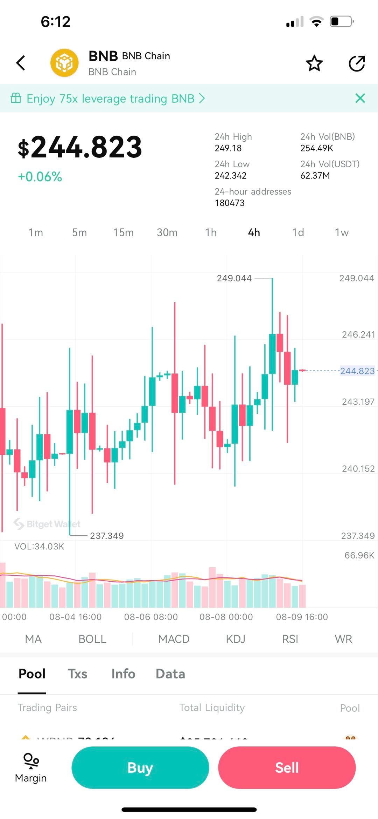Open the 1d timeframe option
Viewport: 378px width, 819px height.
(298, 232)
